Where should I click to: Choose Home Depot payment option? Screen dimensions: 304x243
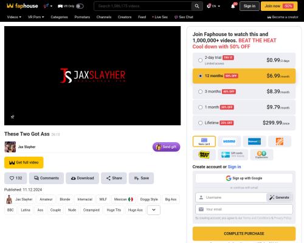point(280,142)
